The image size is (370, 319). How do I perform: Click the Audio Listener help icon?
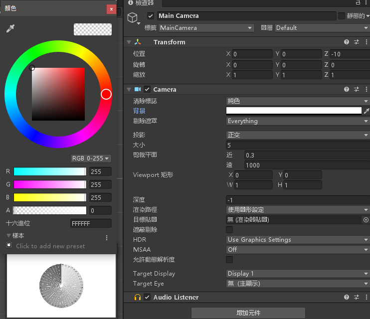pos(347,297)
